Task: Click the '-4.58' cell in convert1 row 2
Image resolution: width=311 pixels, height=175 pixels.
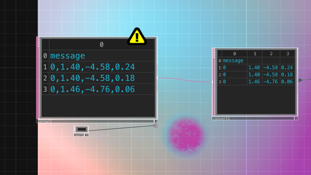Action: click(271, 75)
